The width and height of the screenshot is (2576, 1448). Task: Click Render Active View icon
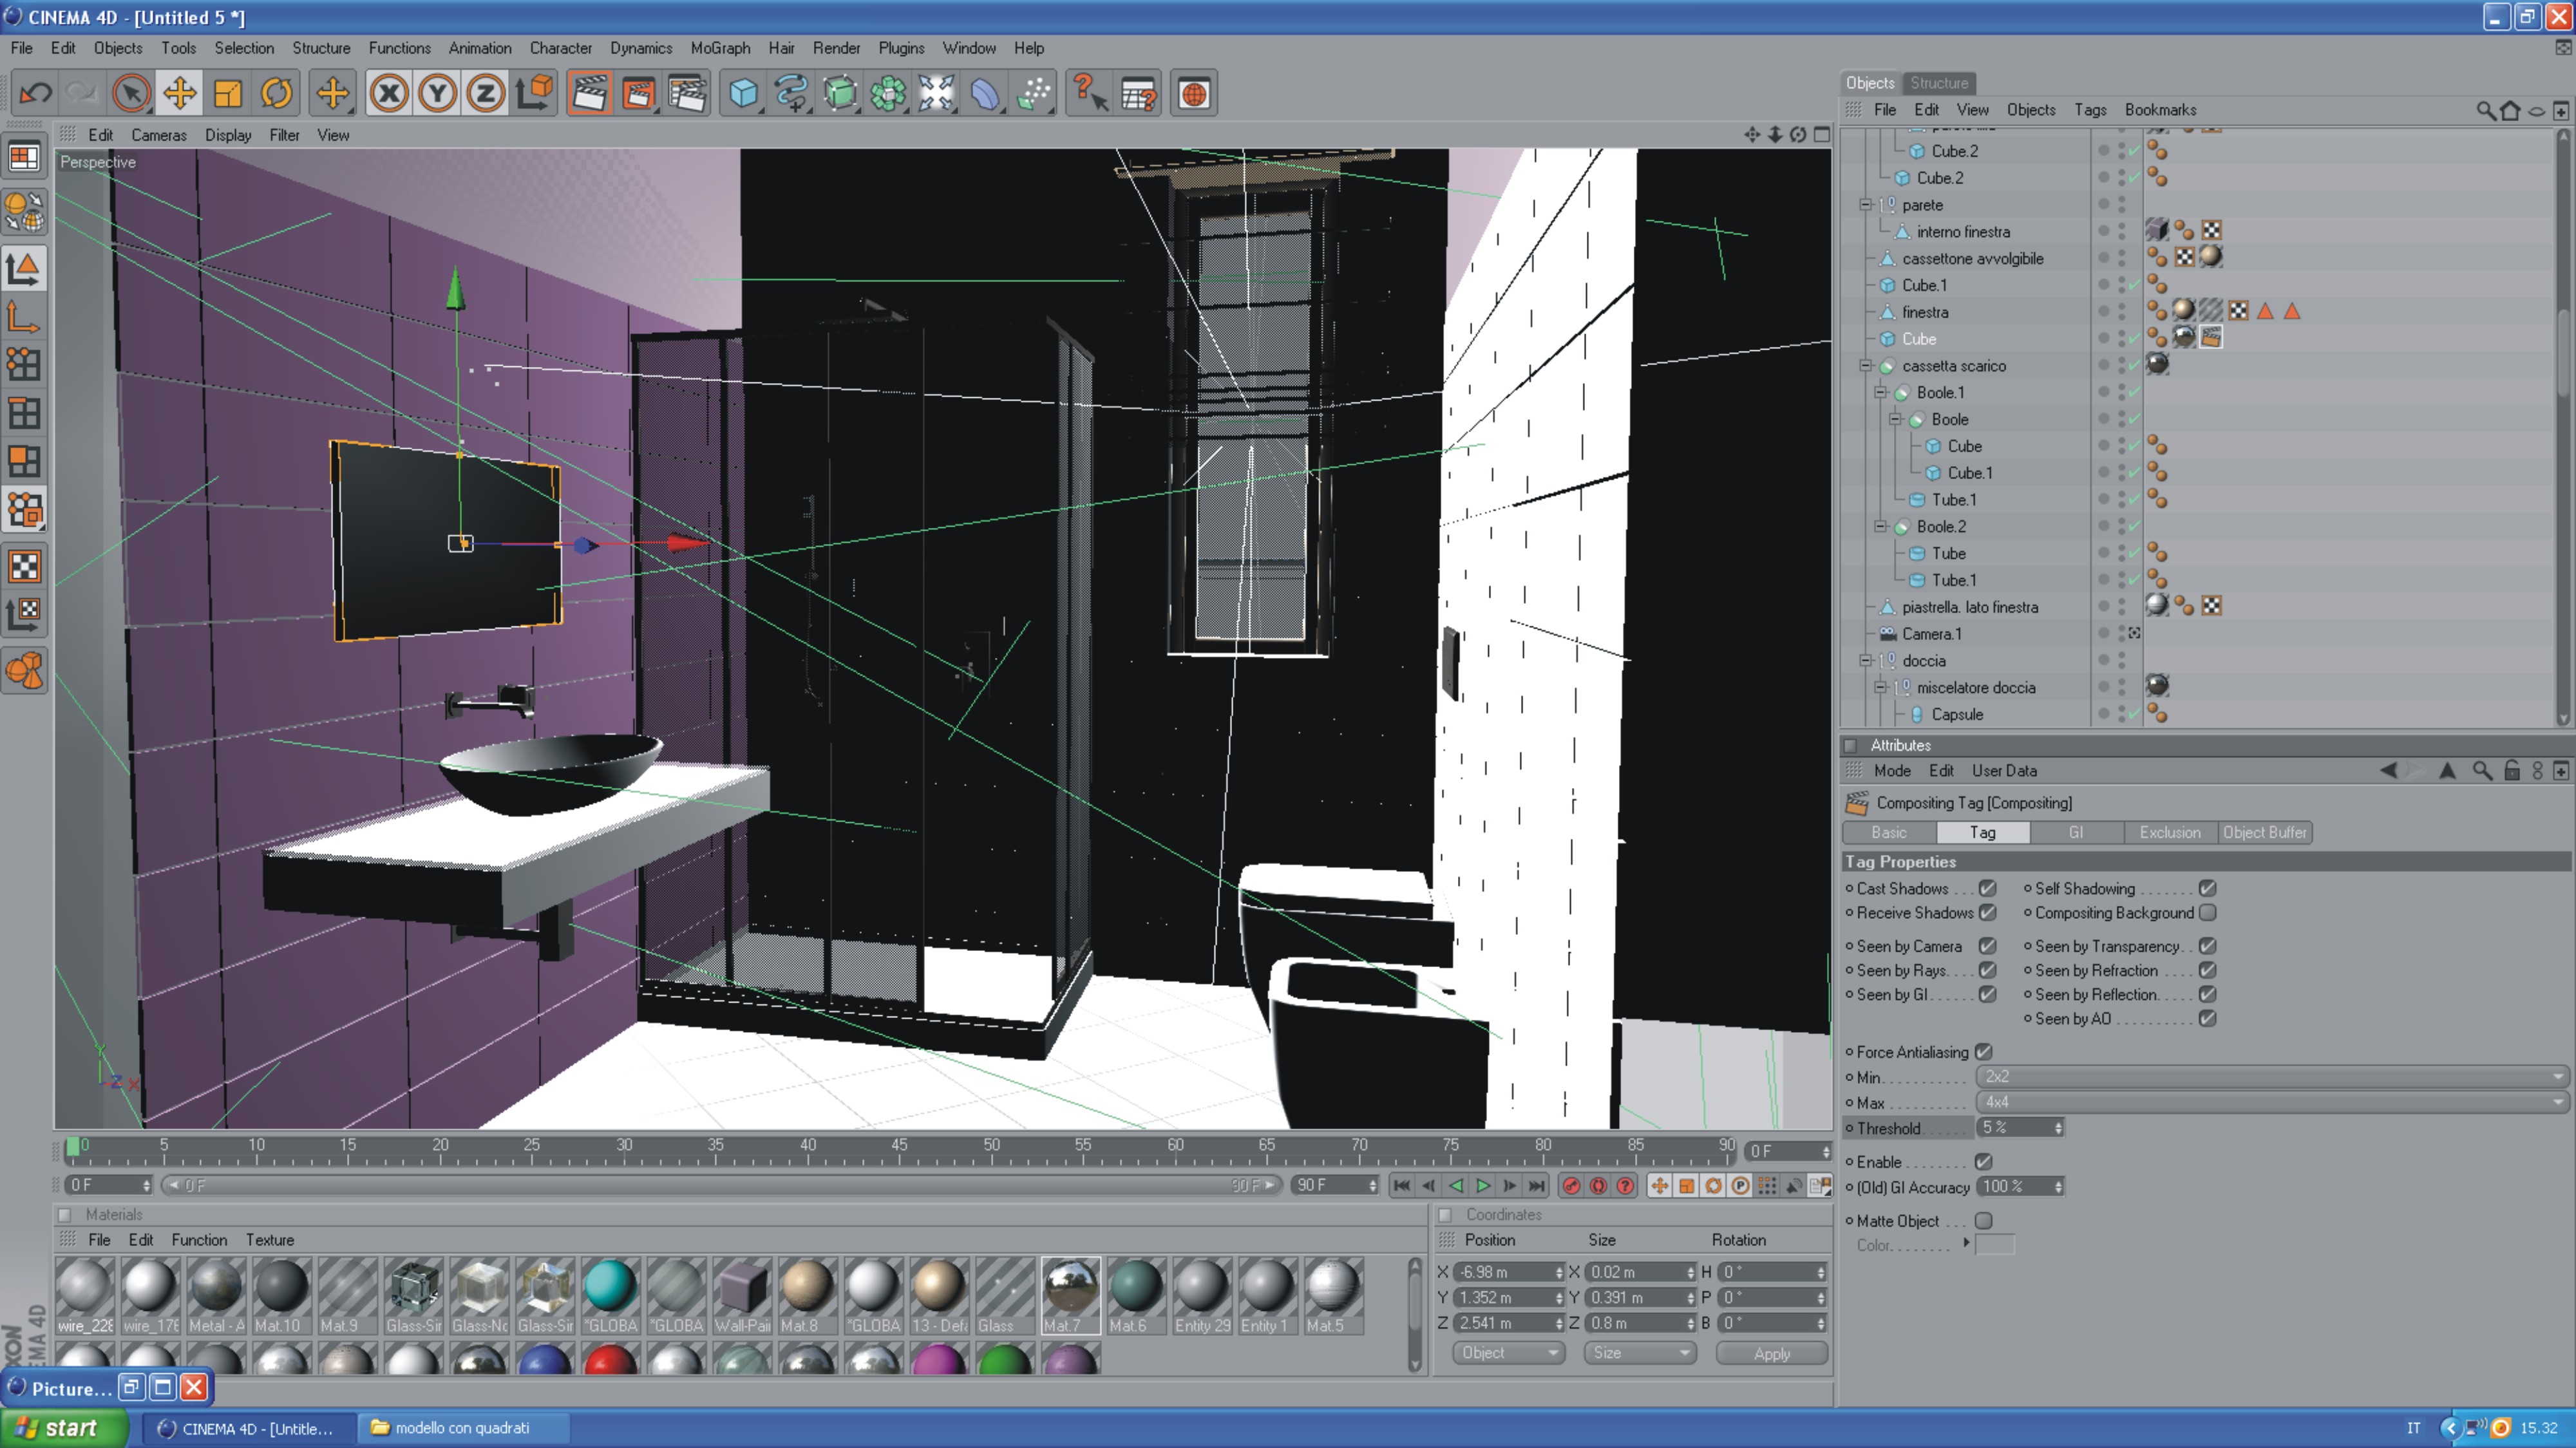[x=589, y=94]
